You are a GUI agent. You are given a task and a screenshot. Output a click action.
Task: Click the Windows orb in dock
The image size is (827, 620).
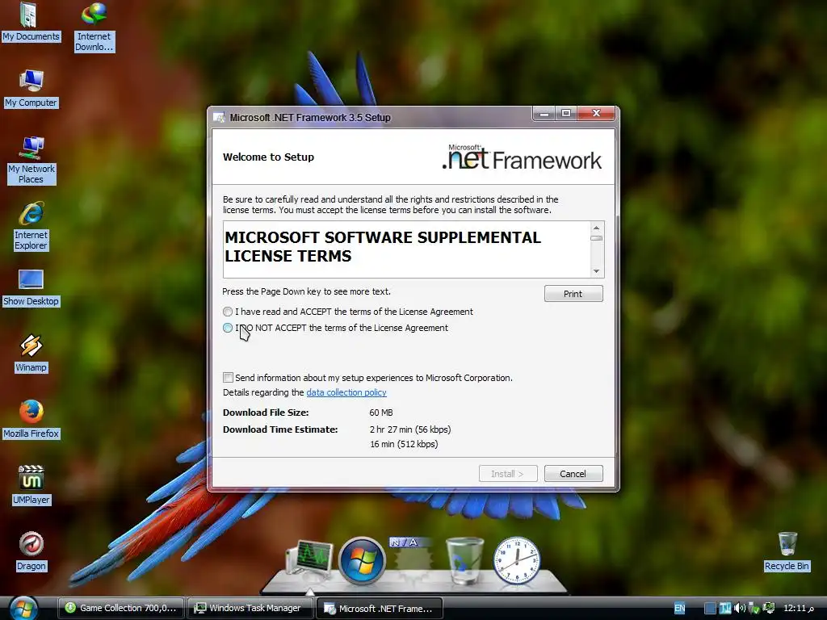tap(361, 560)
